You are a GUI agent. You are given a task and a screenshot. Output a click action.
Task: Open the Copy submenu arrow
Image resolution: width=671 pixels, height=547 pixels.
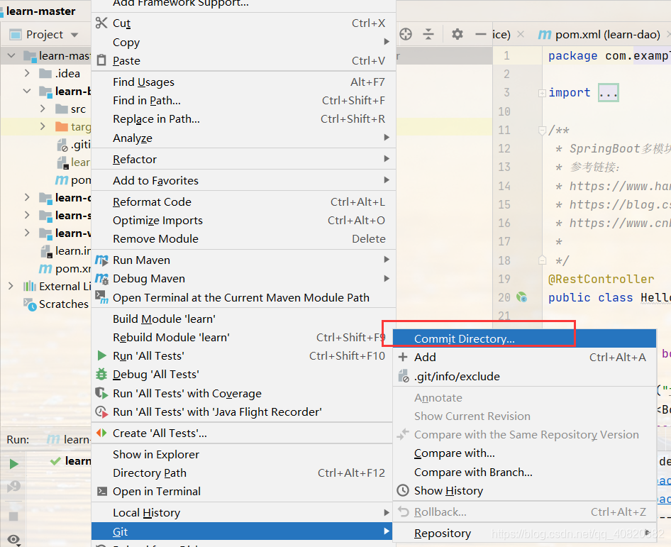coord(387,42)
